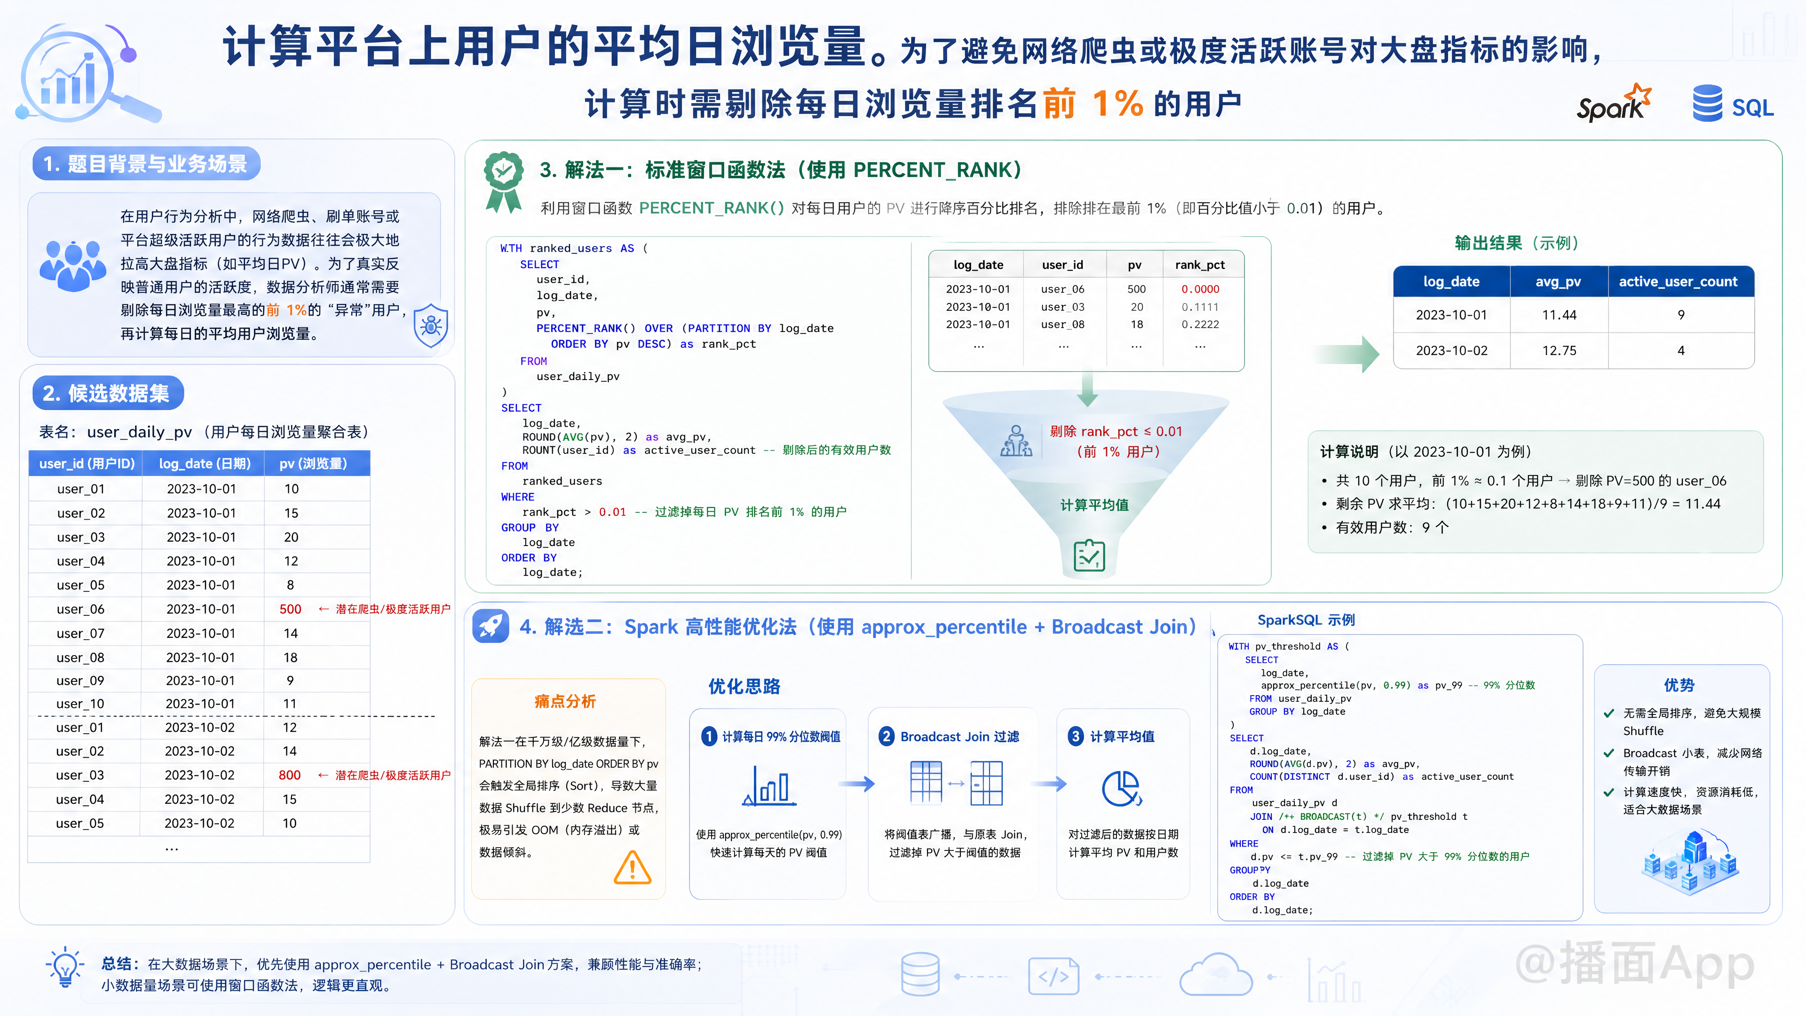Click the table join icon in step 2
The height and width of the screenshot is (1016, 1806).
tap(956, 783)
